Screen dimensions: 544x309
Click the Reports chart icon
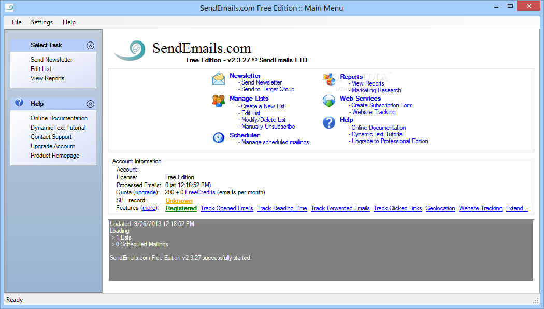[x=329, y=79]
